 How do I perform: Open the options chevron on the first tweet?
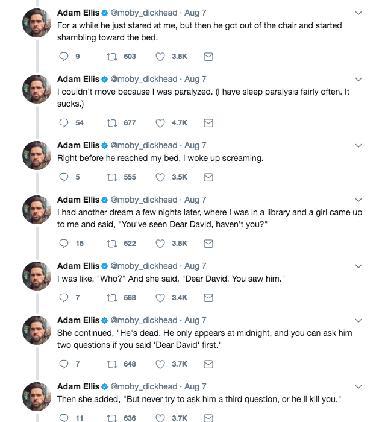358,13
